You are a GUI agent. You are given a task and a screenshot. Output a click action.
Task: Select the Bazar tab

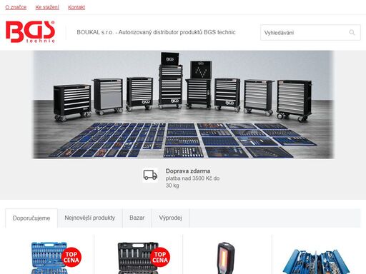[x=137, y=218]
